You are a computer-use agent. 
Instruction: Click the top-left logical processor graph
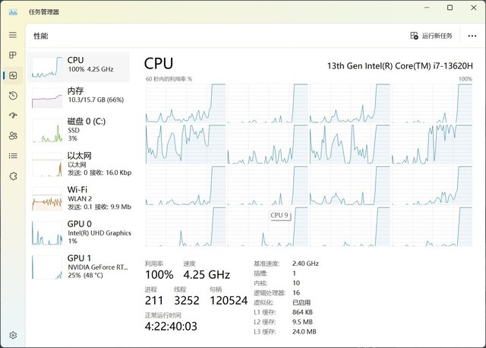coord(185,103)
